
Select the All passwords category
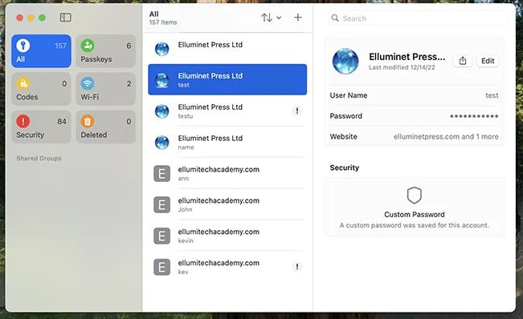coord(41,50)
